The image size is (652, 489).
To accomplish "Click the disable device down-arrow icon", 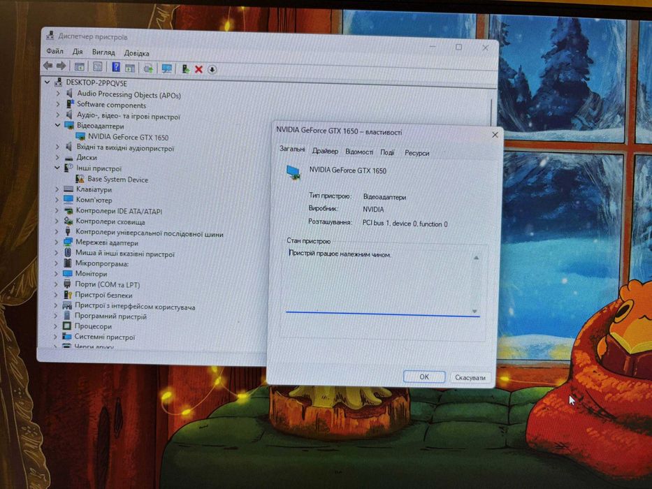I will 212,69.
